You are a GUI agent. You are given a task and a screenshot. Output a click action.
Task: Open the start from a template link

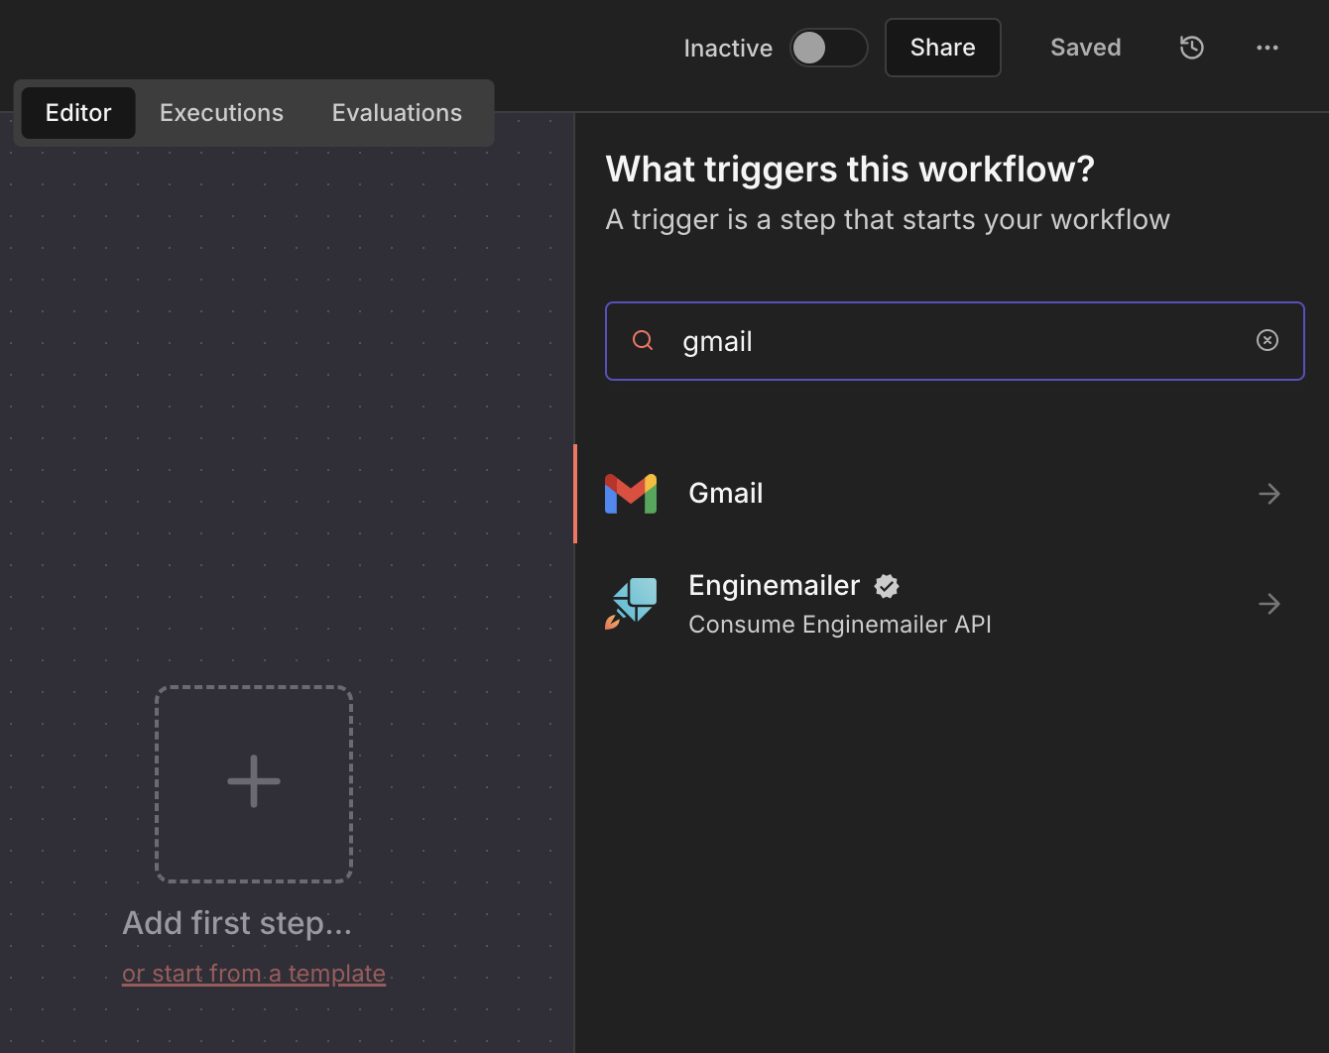[x=254, y=974]
